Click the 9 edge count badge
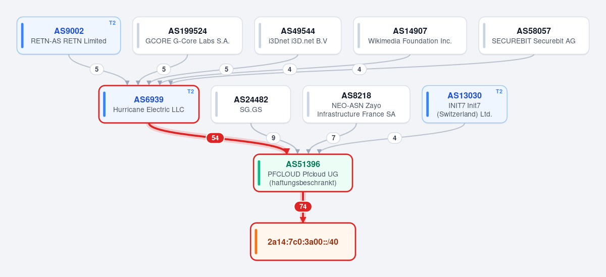 pyautogui.click(x=273, y=138)
